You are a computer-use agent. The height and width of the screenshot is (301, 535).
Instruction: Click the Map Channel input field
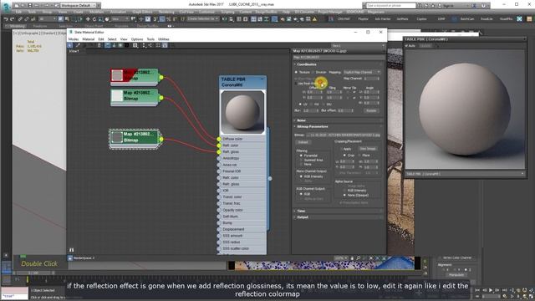(371, 79)
